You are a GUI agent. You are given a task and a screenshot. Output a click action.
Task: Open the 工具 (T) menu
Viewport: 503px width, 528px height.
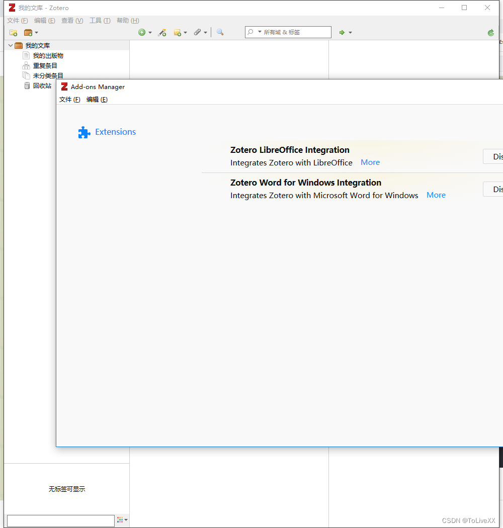[100, 21]
